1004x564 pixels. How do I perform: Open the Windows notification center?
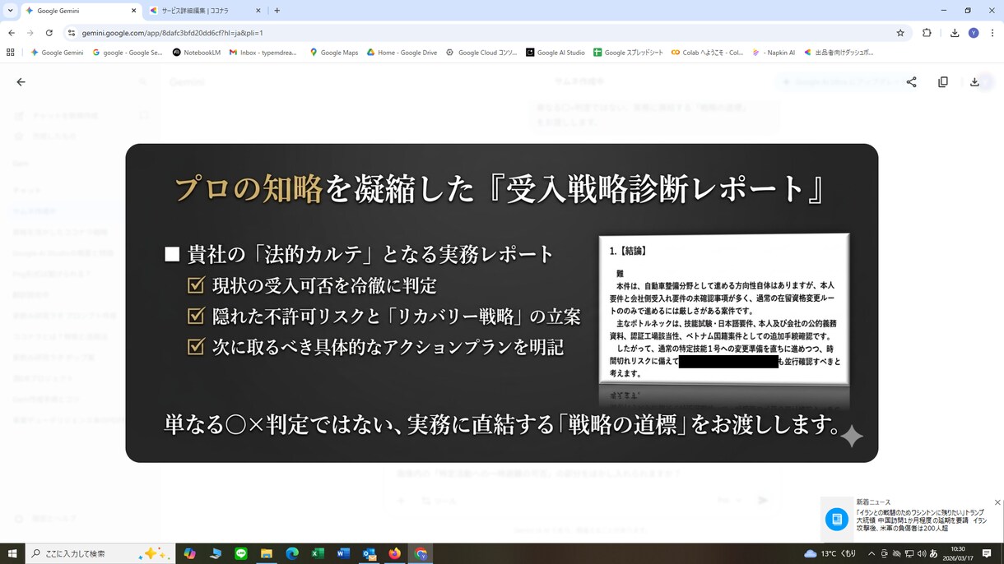pyautogui.click(x=987, y=553)
